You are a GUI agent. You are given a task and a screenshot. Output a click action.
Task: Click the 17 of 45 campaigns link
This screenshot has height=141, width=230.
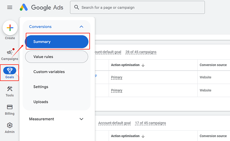[150, 123]
